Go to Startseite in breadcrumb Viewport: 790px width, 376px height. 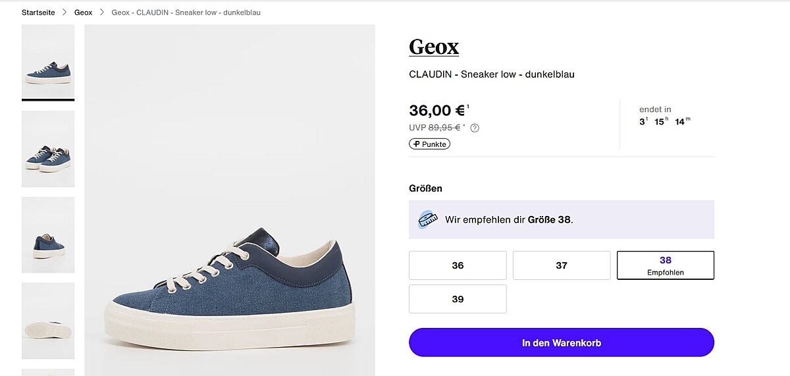38,13
